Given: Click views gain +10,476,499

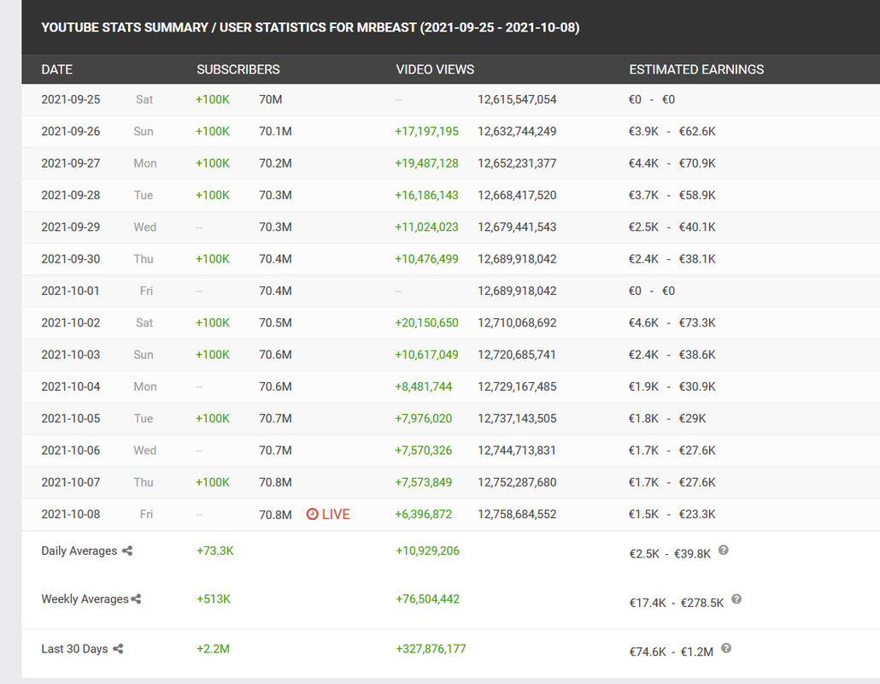Looking at the screenshot, I should click(426, 259).
